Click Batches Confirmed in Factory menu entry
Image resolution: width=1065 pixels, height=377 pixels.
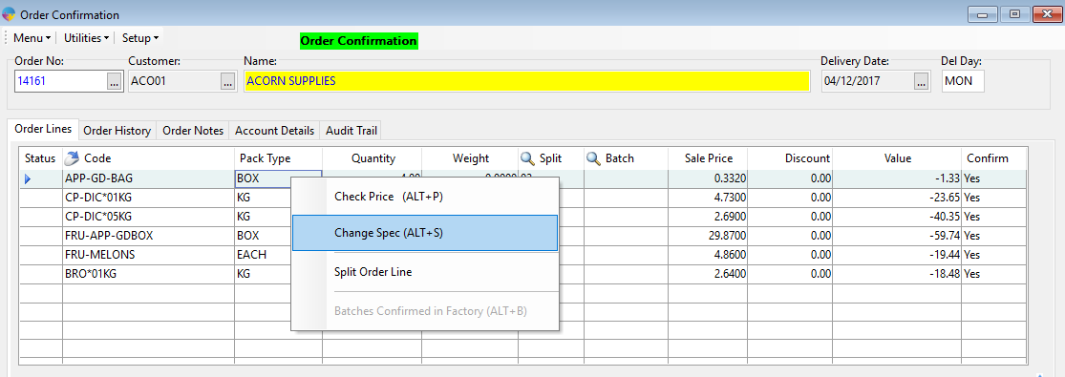pos(424,311)
